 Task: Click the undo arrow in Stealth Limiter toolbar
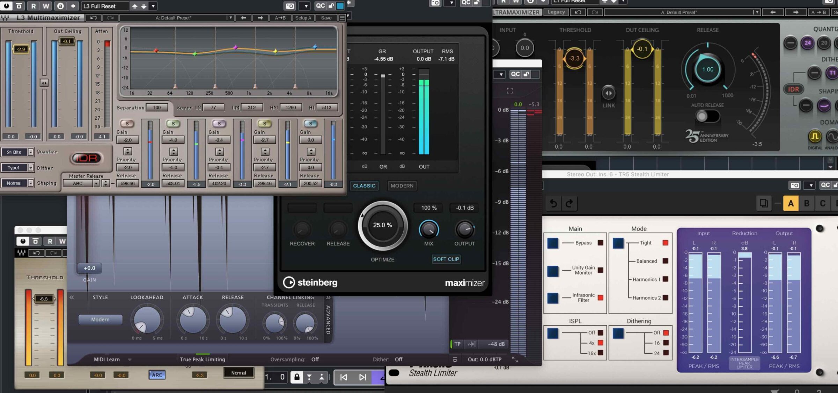point(553,203)
